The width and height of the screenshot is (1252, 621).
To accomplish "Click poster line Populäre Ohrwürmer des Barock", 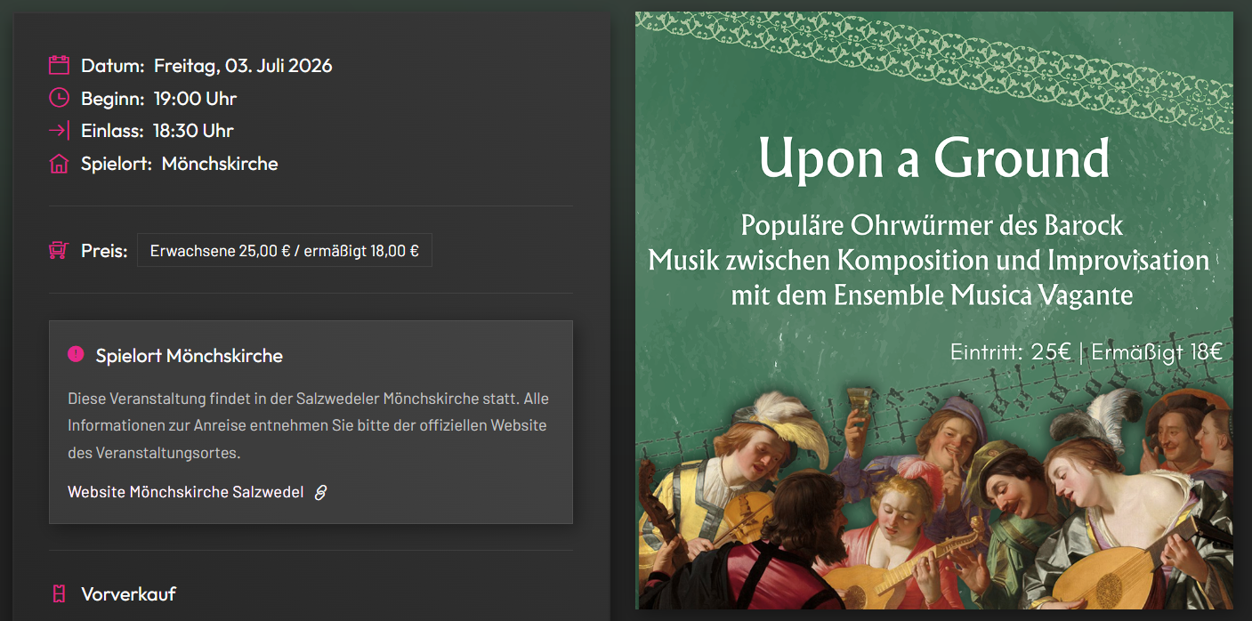I will click(933, 225).
